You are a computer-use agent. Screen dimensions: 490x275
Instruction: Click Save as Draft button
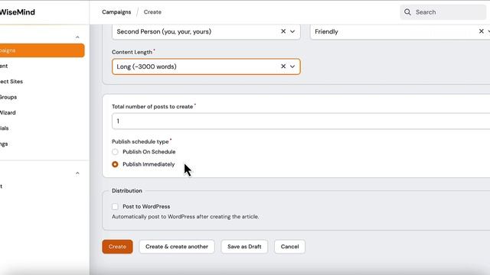pos(244,247)
